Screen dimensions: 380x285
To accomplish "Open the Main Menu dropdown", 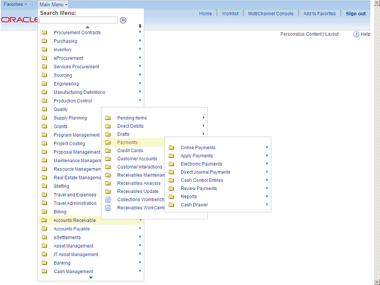I will [53, 4].
